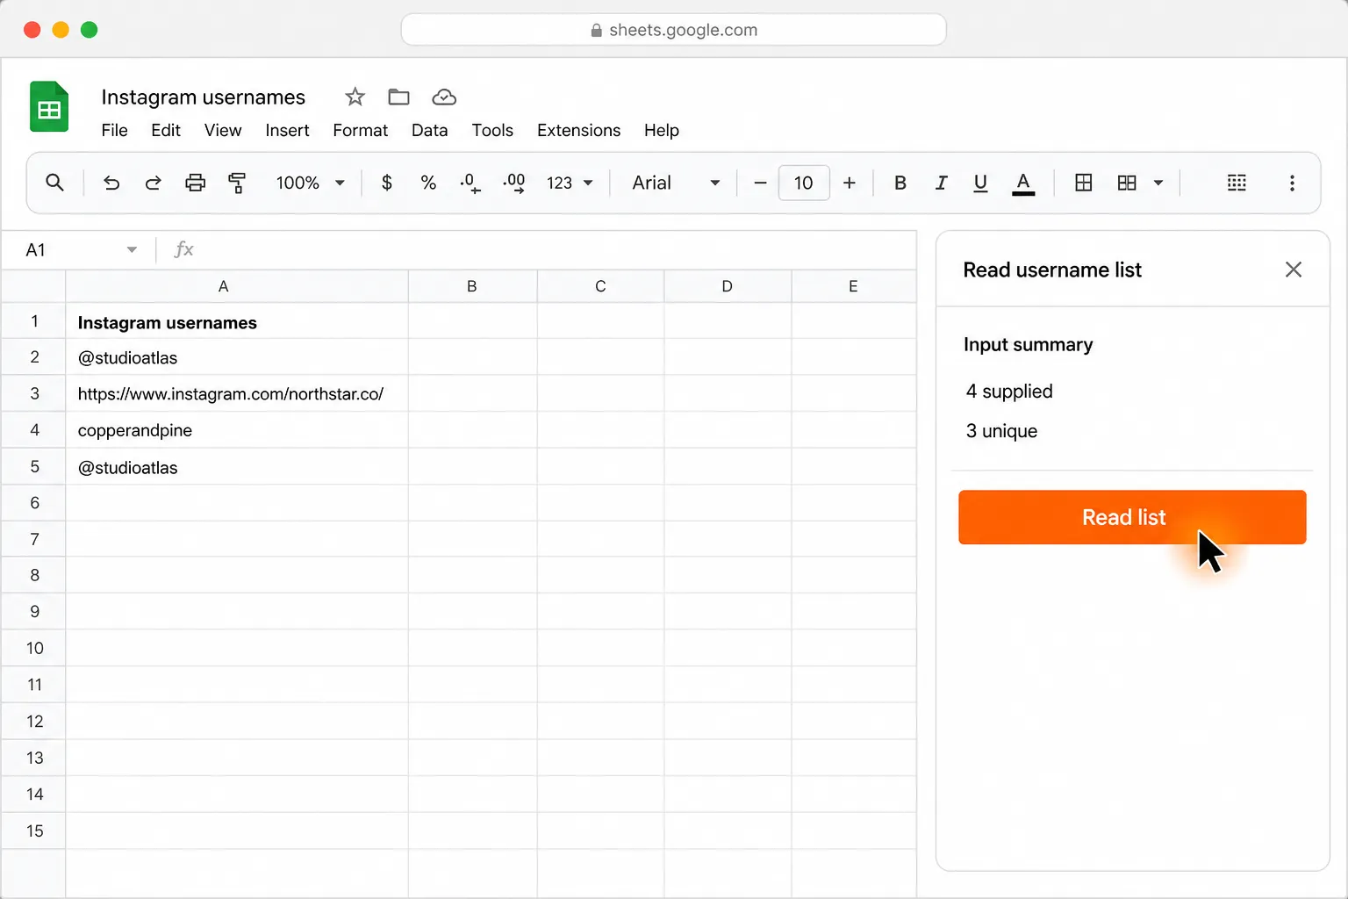The image size is (1348, 899).
Task: Open the File menu
Action: click(114, 130)
